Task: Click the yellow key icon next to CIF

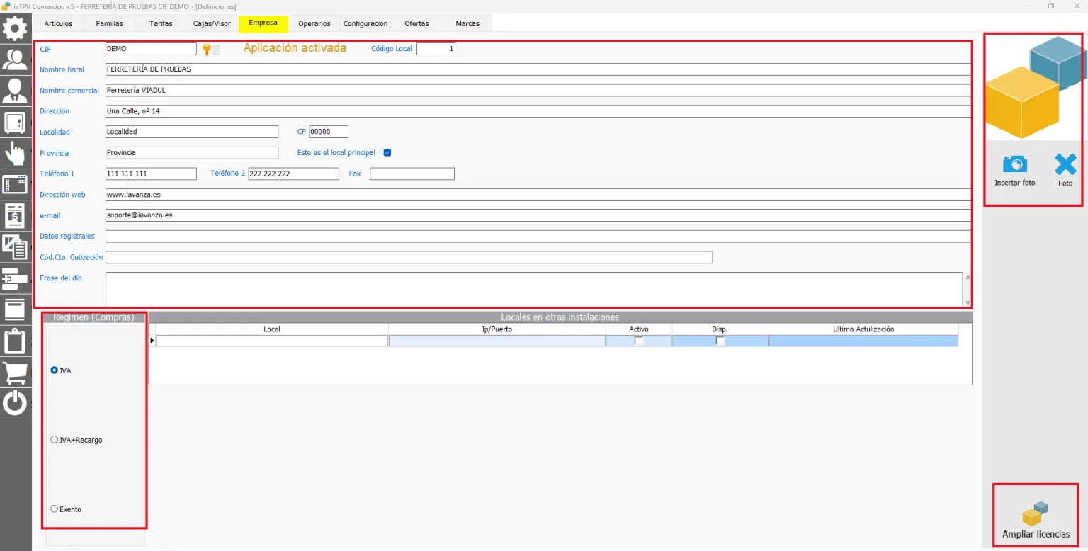Action: click(x=207, y=50)
